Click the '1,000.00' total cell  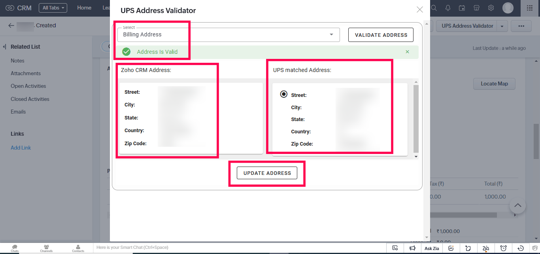coord(495,197)
